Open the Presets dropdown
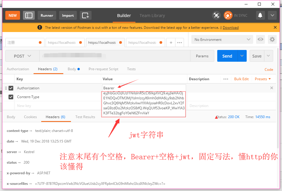282x191 pixels. click(263, 79)
